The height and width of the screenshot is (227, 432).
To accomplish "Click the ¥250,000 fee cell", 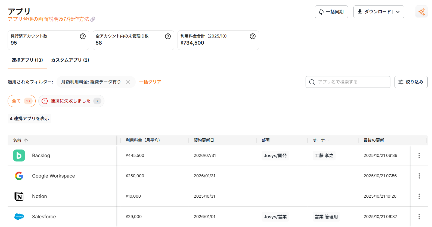I will [135, 176].
